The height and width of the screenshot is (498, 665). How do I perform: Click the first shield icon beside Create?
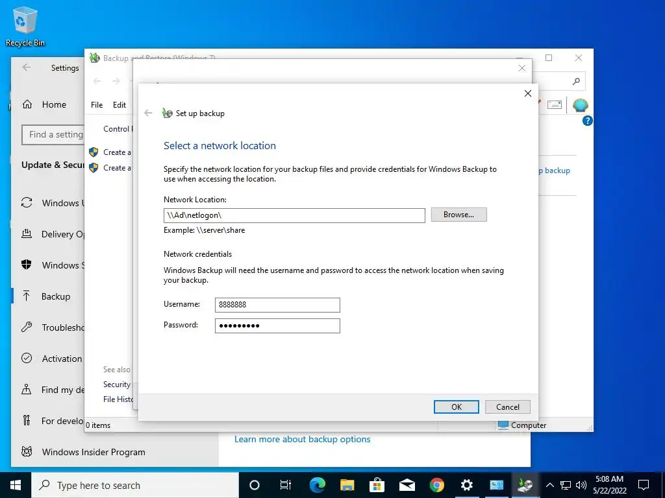[94, 152]
